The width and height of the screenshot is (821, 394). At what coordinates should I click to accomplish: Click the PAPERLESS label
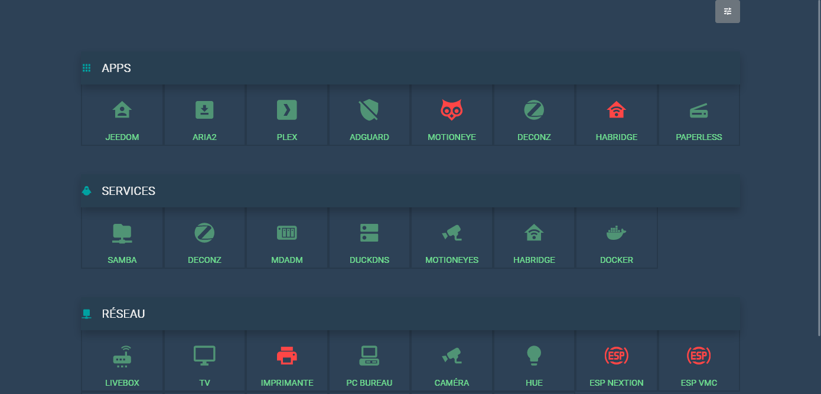pyautogui.click(x=699, y=137)
